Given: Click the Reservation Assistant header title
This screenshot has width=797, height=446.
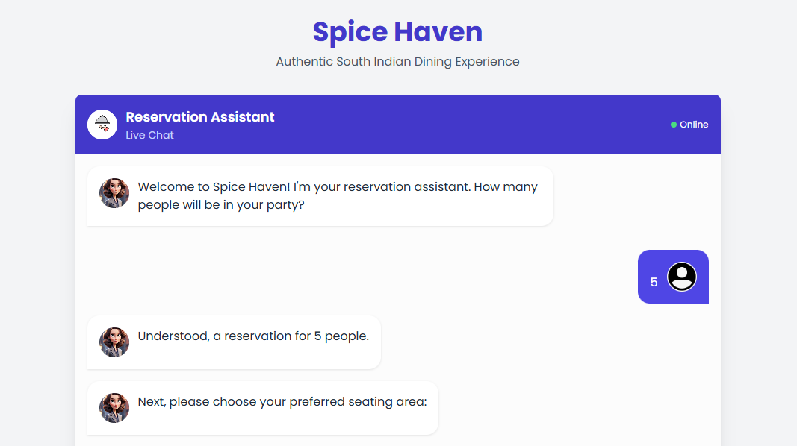Looking at the screenshot, I should (199, 117).
